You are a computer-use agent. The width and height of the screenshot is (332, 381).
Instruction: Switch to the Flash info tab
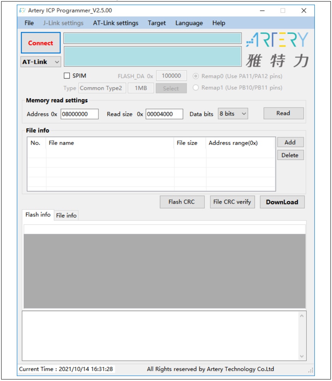pyautogui.click(x=38, y=215)
